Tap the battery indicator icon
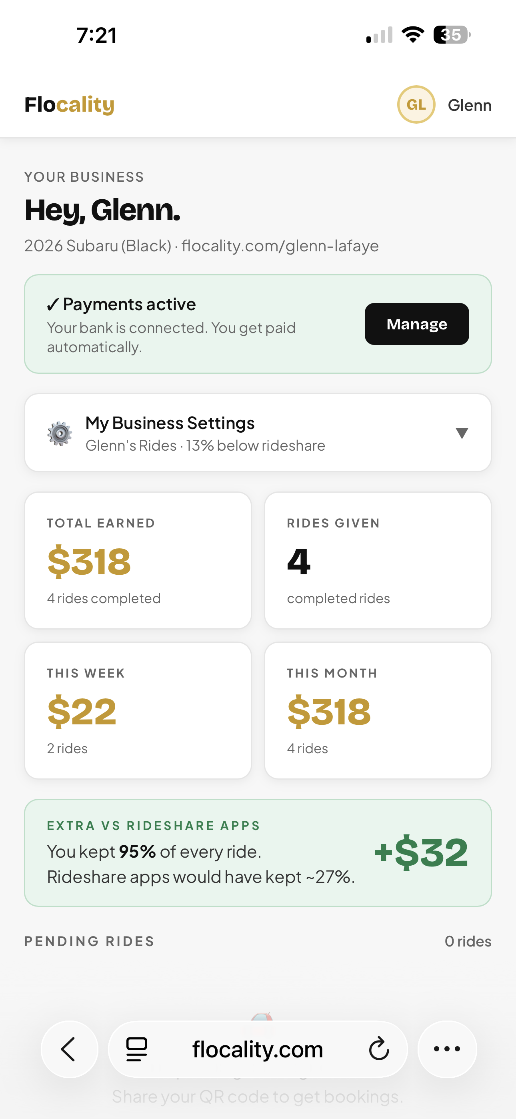Screen dimensions: 516x1119 [451, 35]
